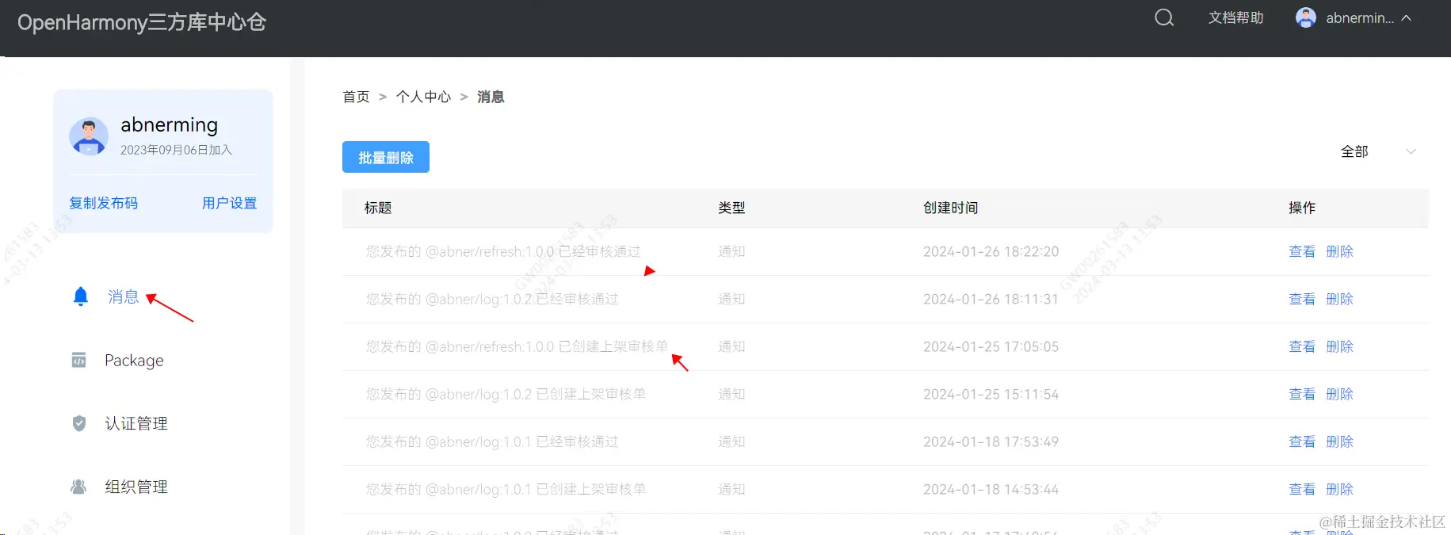Click the 标题 column header
Image resolution: width=1451 pixels, height=535 pixels.
pyautogui.click(x=378, y=208)
